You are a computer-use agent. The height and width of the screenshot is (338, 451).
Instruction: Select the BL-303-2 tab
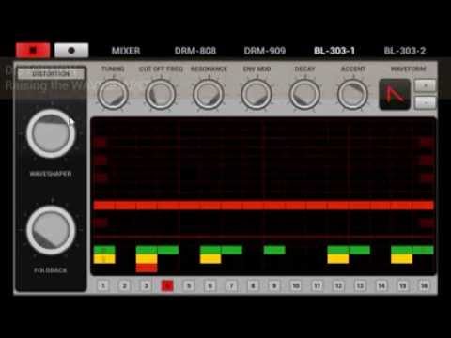coord(405,51)
